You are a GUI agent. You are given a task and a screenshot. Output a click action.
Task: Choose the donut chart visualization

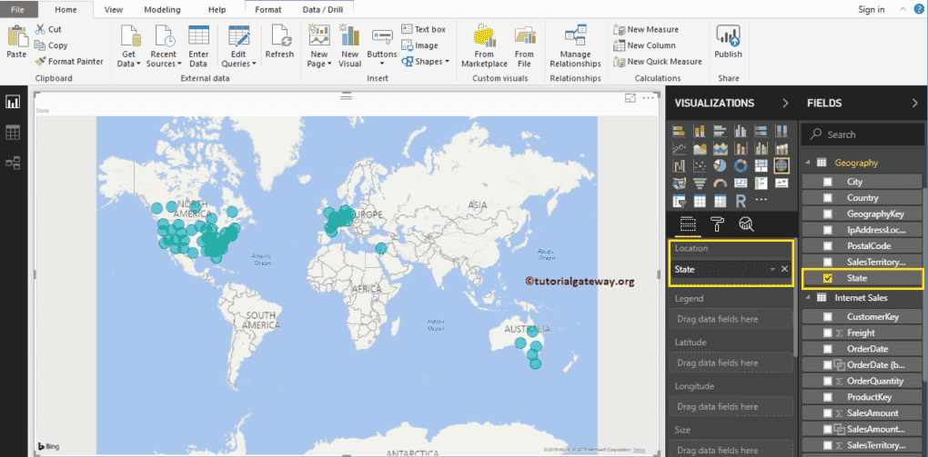tap(740, 165)
